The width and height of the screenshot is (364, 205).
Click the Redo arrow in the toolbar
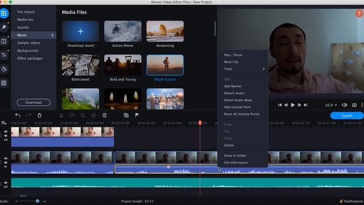pos(28,115)
